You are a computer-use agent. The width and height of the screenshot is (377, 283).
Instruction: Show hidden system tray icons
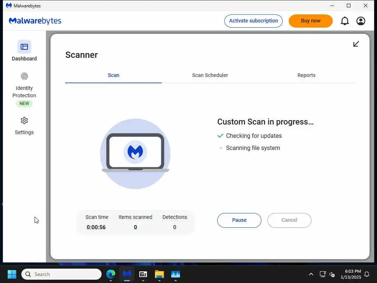click(311, 274)
